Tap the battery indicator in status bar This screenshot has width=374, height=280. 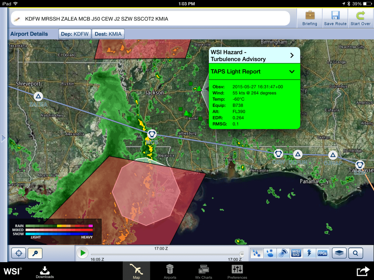(x=367, y=4)
